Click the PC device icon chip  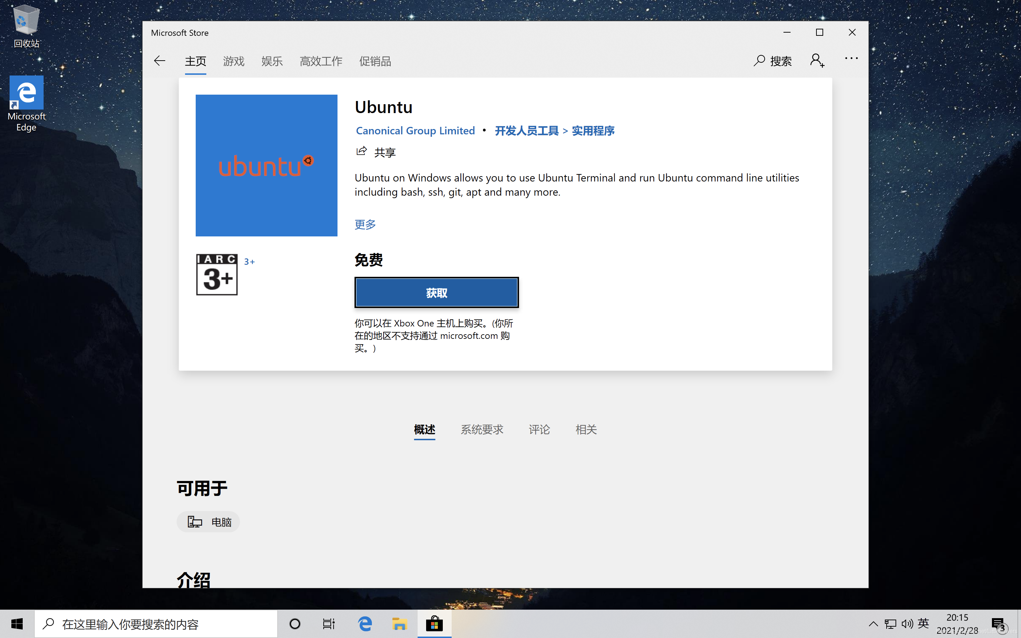195,522
